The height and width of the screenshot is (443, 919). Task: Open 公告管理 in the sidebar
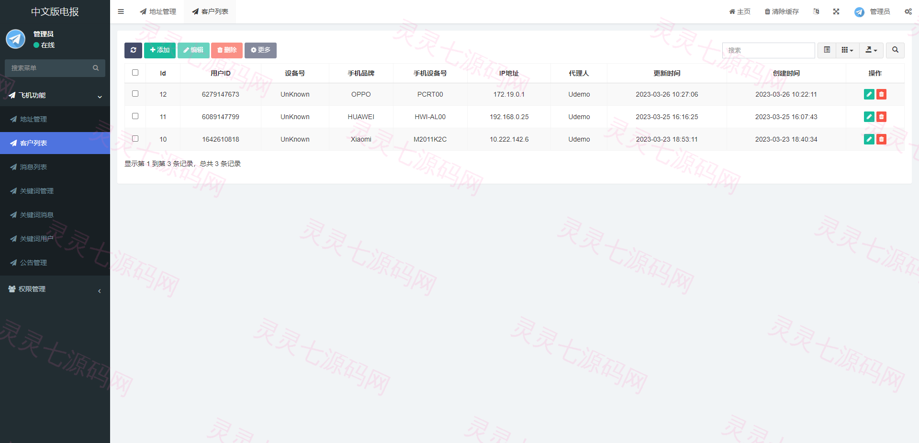tap(55, 263)
